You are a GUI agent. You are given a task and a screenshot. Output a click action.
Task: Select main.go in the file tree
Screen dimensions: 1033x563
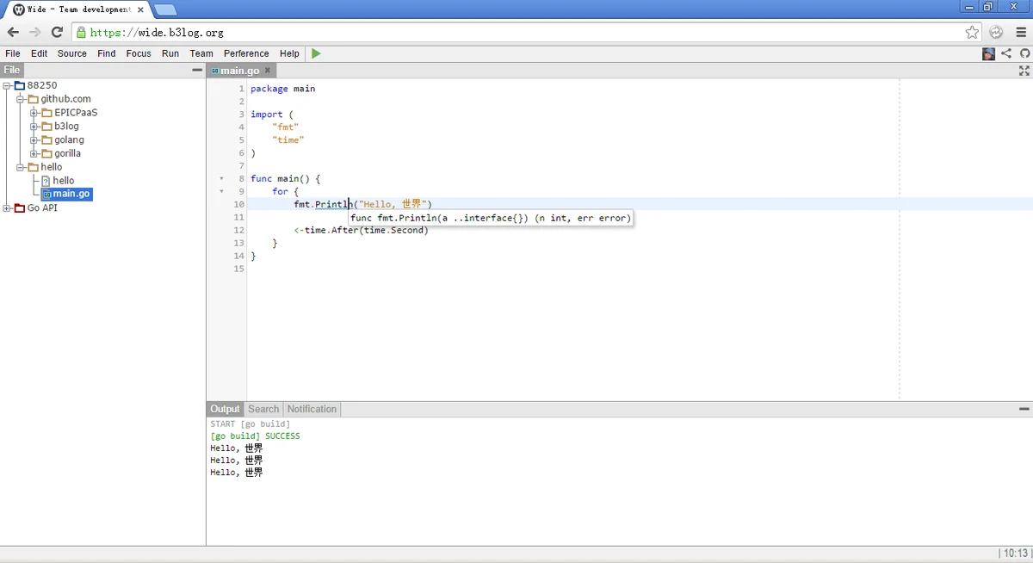point(71,195)
